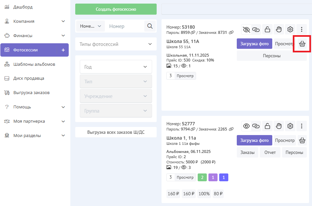Screen dimensions: 312x206
Task: Open Шаблоны альбомов in the sidebar
Action: [34, 64]
